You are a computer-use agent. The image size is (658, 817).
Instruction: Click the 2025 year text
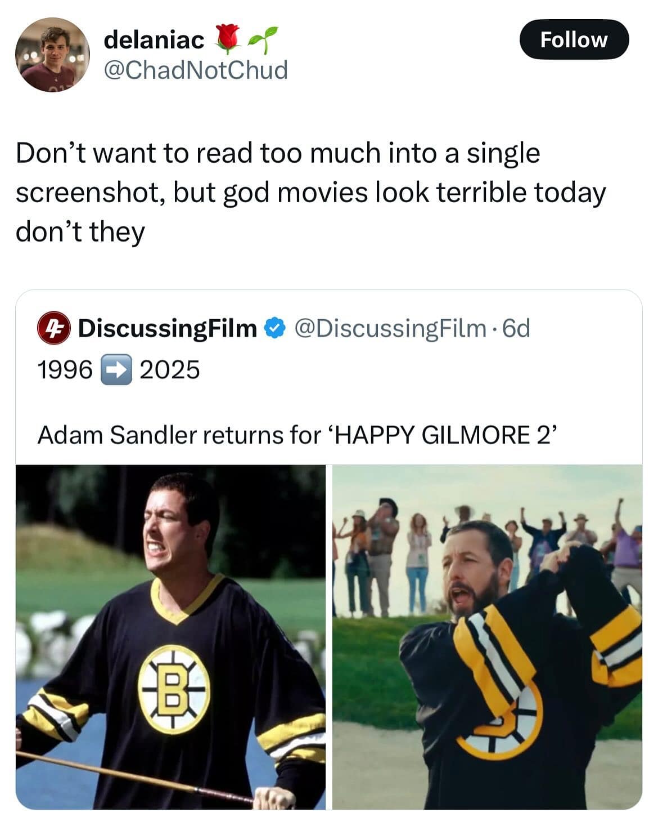coord(169,370)
